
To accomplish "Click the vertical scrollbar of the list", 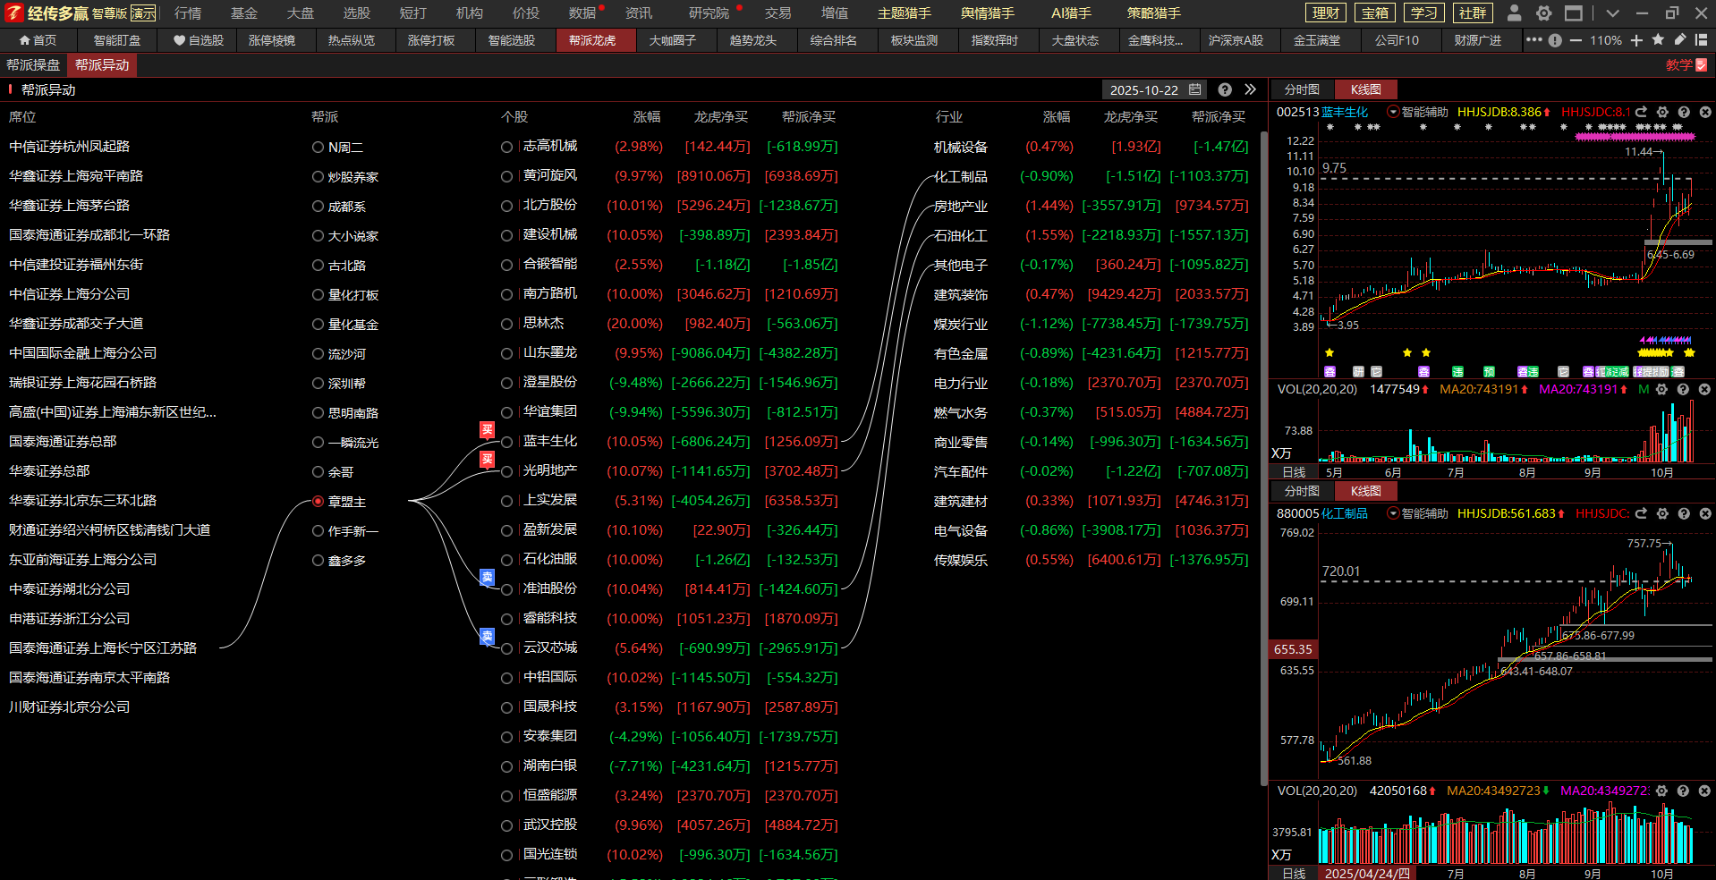I will 1262,447.
